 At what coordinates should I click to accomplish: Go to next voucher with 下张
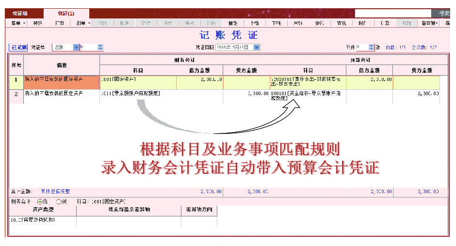[276, 23]
